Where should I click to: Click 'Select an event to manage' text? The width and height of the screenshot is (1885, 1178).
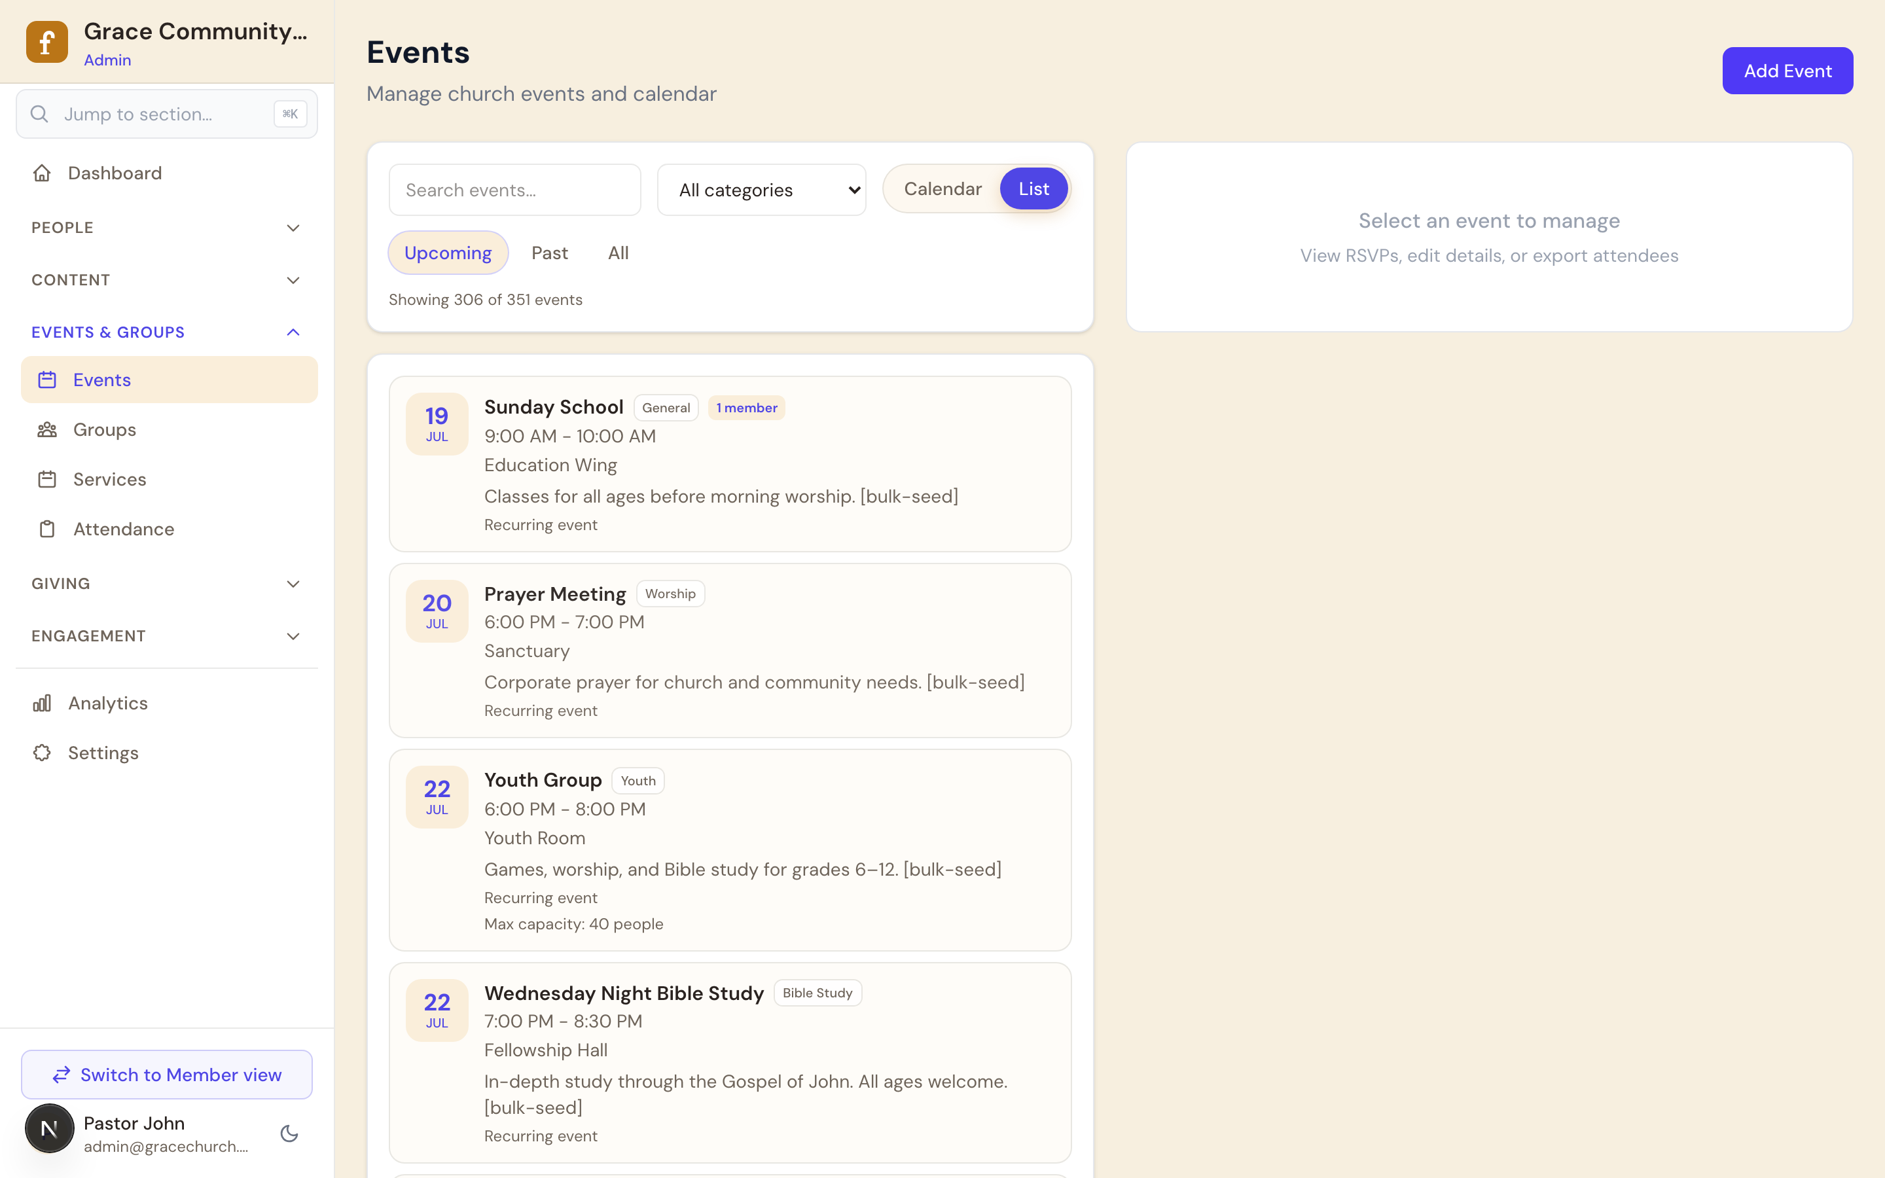(1489, 221)
